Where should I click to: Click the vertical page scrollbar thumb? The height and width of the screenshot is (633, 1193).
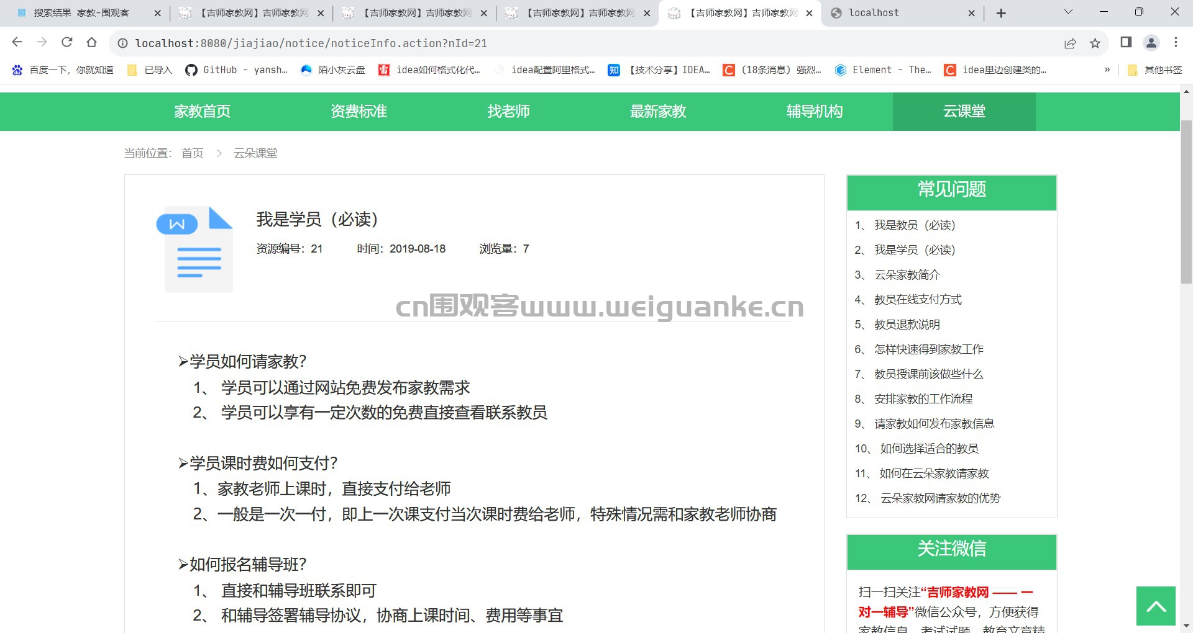coord(1186,202)
